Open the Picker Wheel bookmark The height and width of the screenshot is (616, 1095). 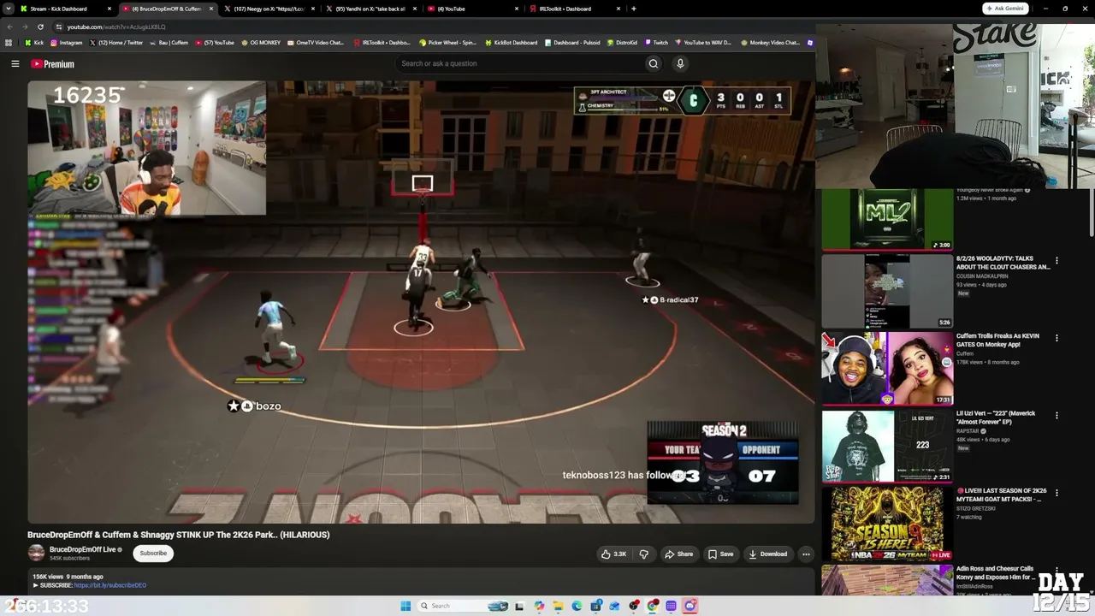[x=448, y=43]
